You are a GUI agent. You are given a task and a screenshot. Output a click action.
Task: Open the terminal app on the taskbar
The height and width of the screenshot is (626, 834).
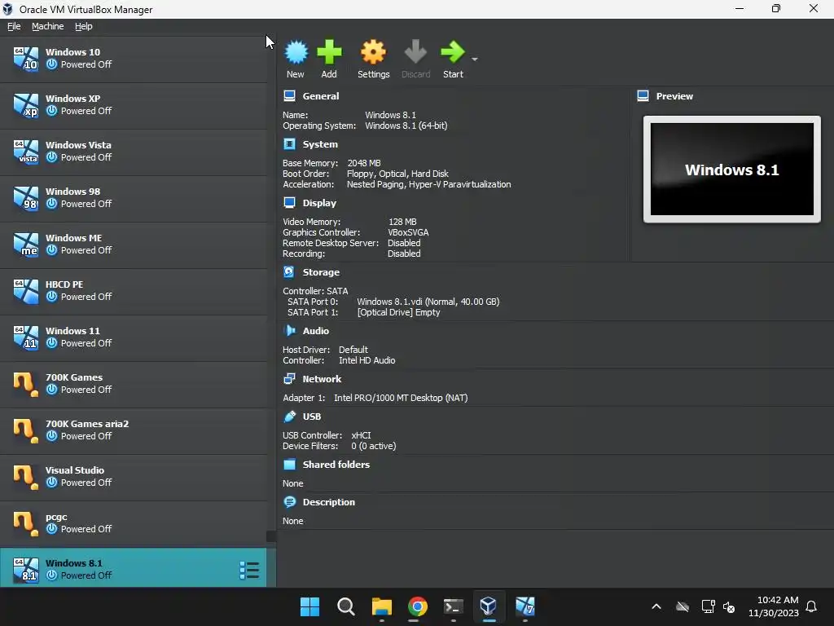coord(453,606)
